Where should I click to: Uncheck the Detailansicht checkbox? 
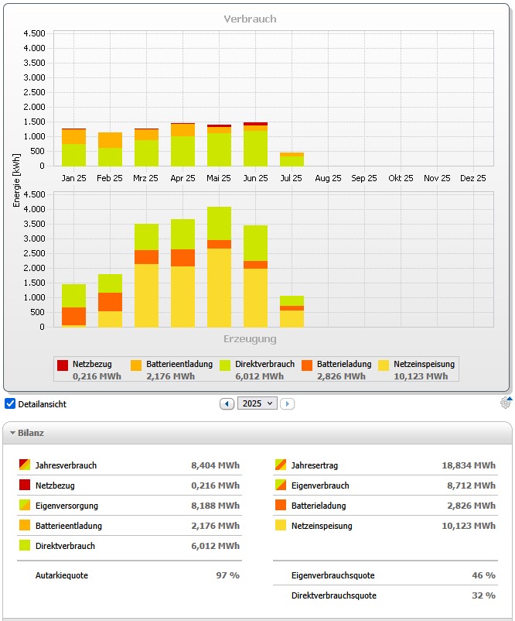[10, 403]
